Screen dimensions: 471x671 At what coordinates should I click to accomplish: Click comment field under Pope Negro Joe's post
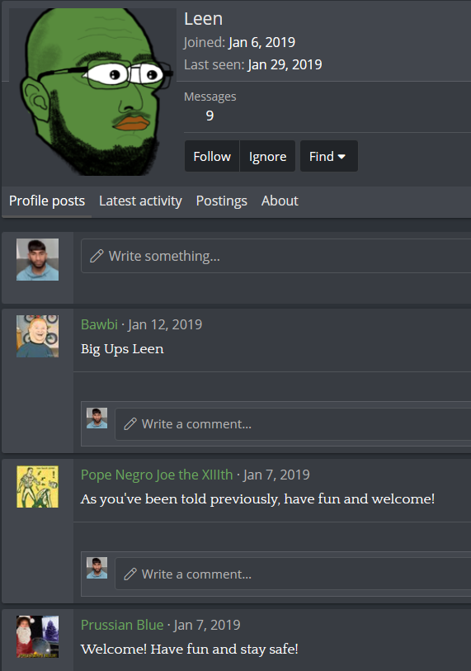click(x=294, y=574)
